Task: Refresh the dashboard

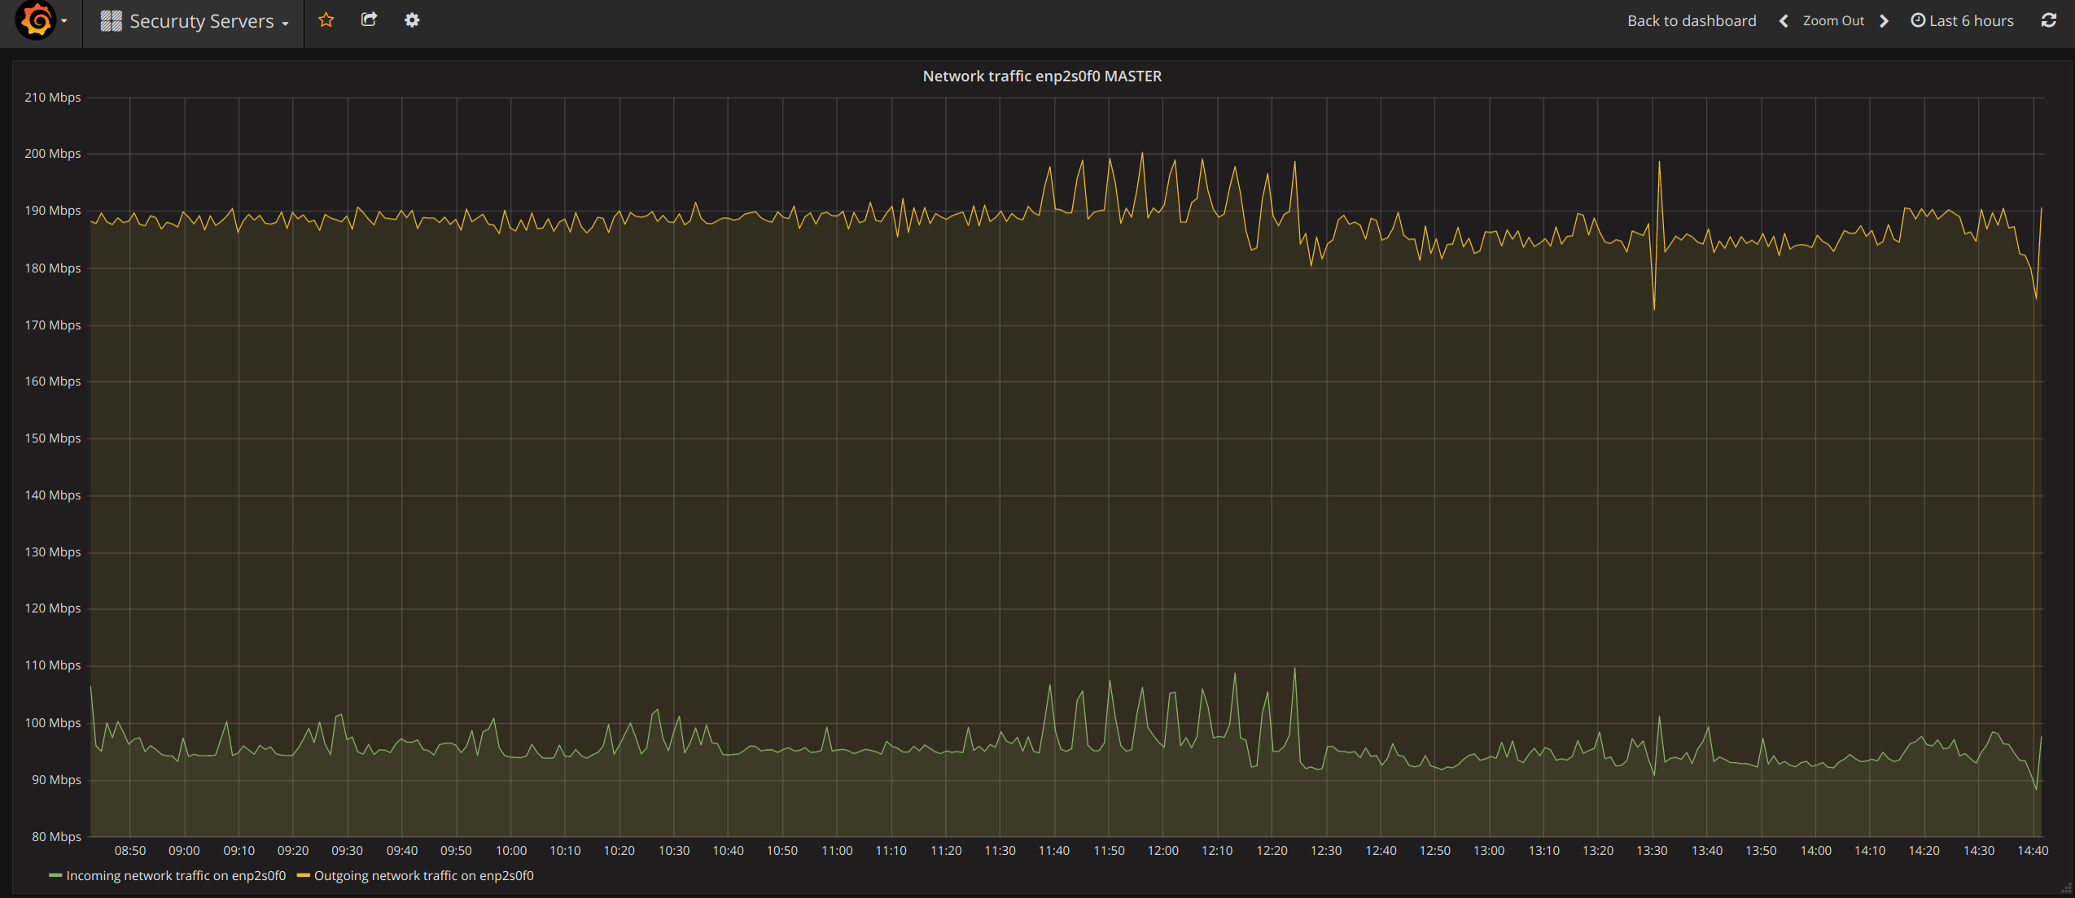Action: point(2049,20)
